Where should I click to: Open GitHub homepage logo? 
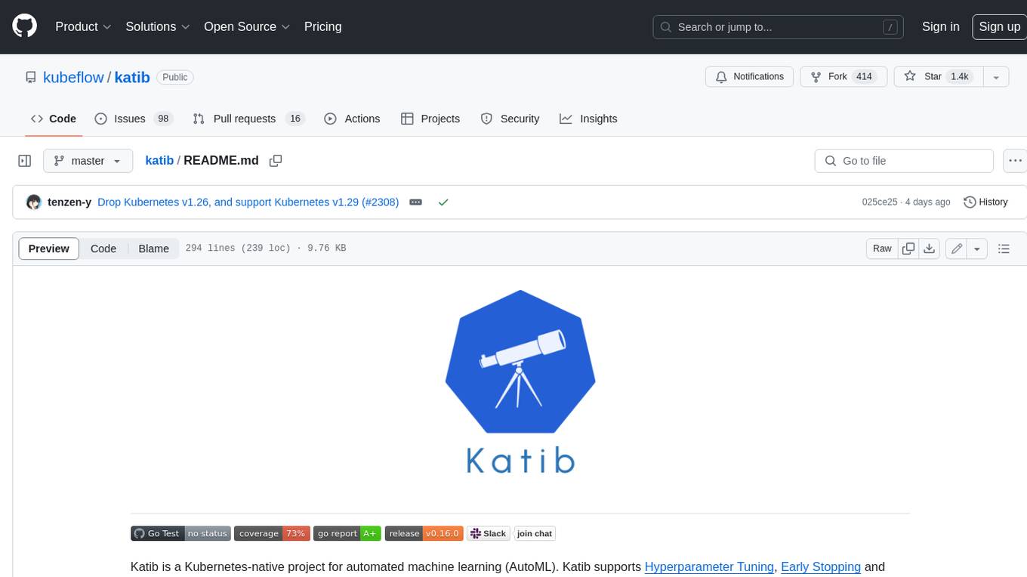tap(25, 26)
